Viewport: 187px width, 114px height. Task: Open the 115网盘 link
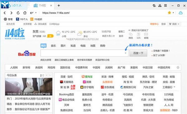[x=169, y=94]
